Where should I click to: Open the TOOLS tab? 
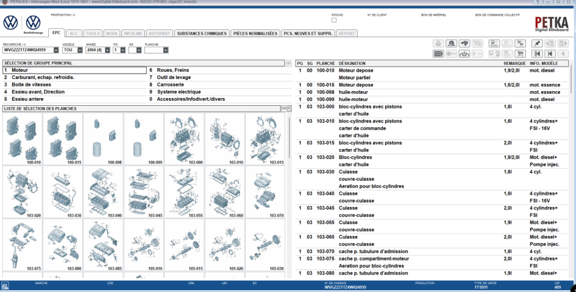coord(93,33)
